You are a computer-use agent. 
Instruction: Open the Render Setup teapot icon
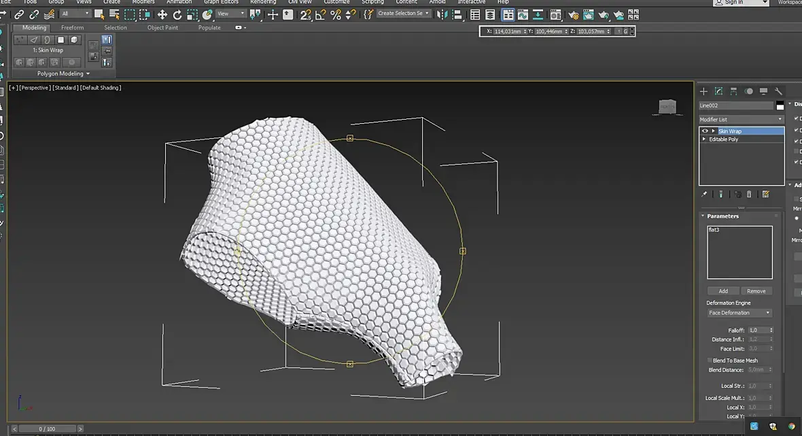(572, 14)
